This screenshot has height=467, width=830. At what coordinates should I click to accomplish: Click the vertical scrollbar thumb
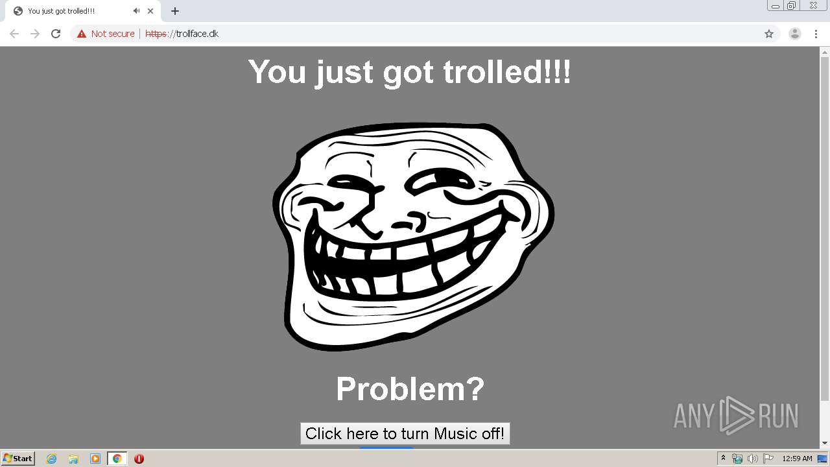(825, 227)
